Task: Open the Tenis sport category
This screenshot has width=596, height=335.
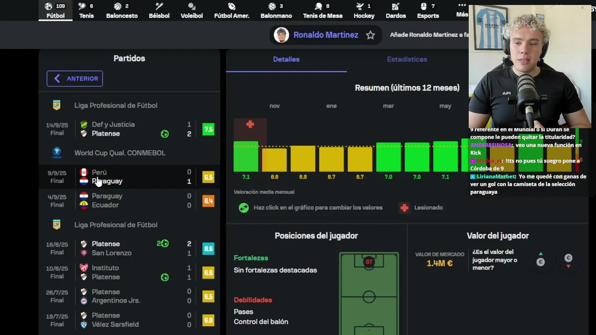Action: point(86,11)
